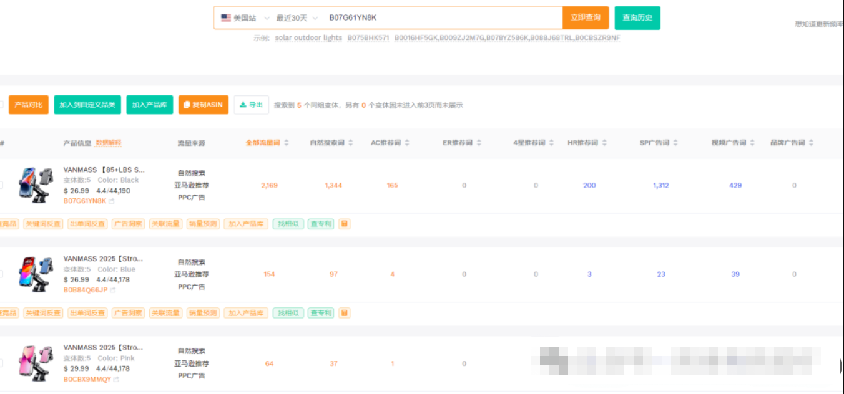The image size is (844, 394).
Task: Sort by 全部流量词 column arrows
Action: 287,143
